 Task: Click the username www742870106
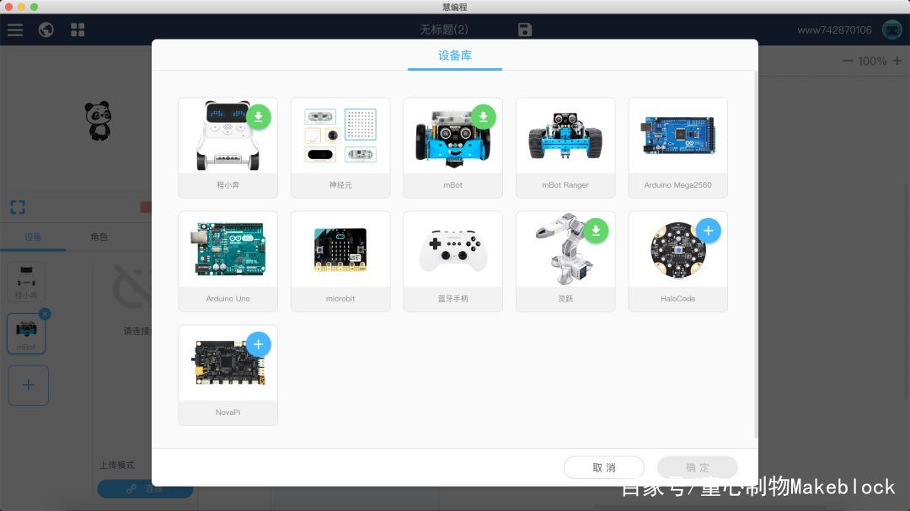[x=834, y=30]
